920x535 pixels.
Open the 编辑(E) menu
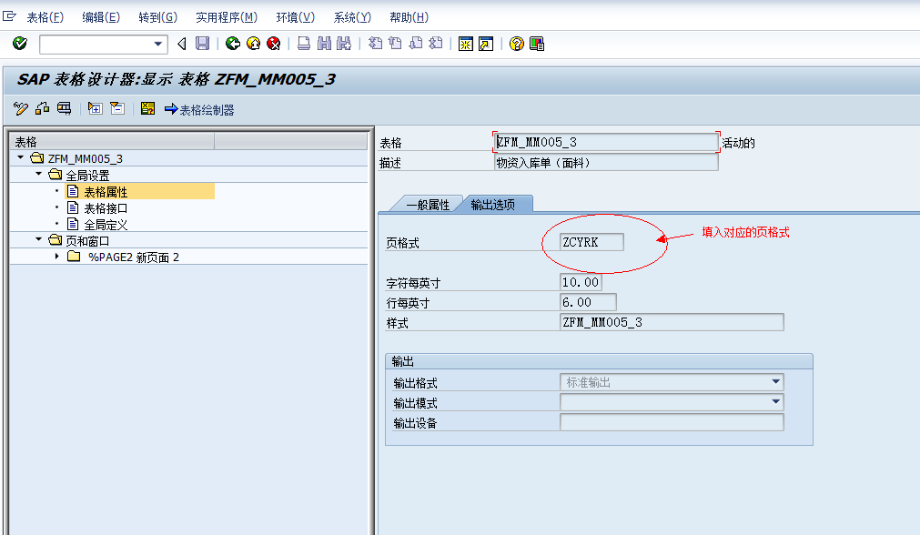coord(101,17)
